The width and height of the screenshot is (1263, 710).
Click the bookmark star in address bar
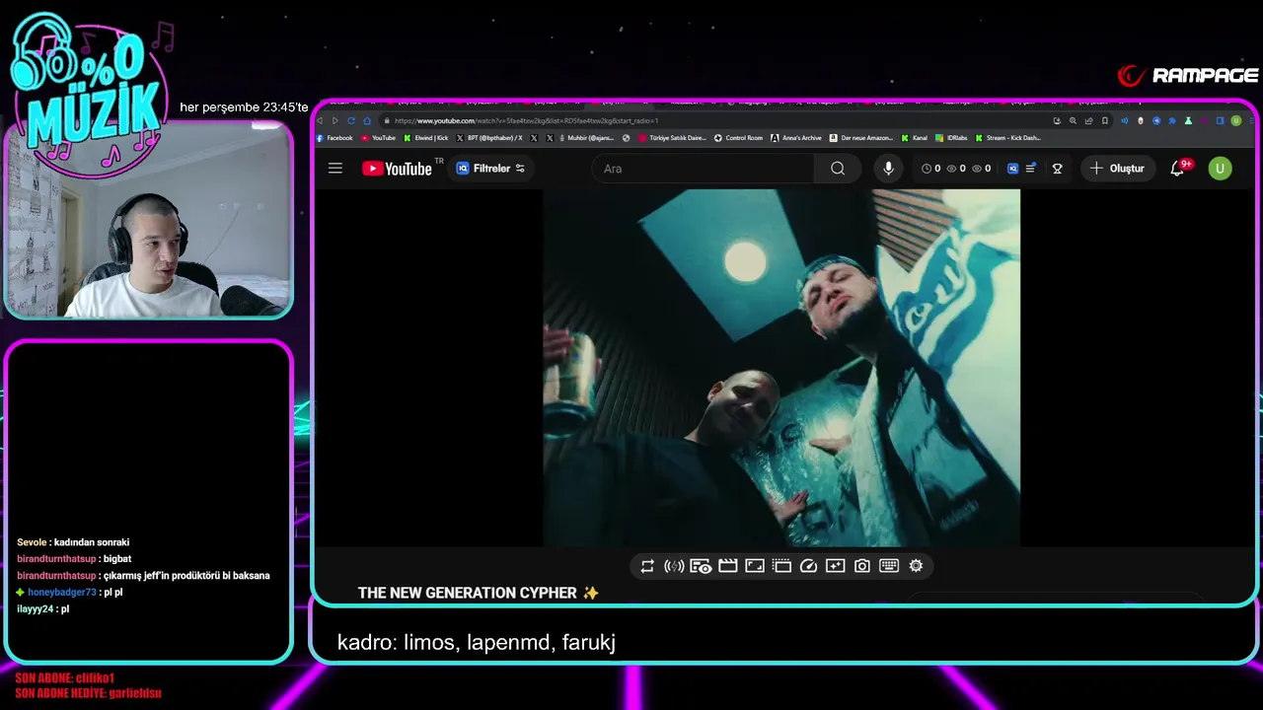click(x=1105, y=120)
